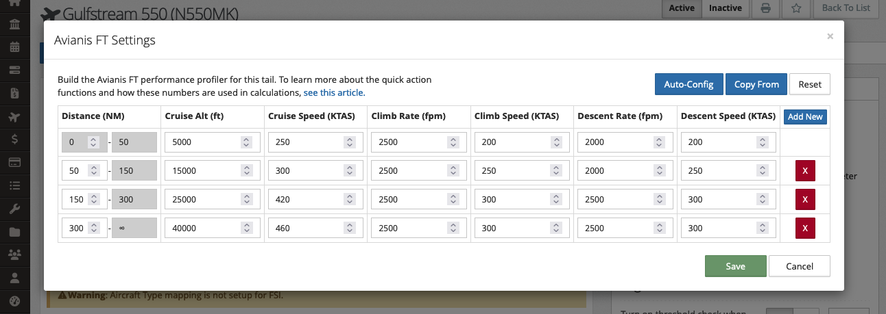Click the star favorite icon button

795,8
